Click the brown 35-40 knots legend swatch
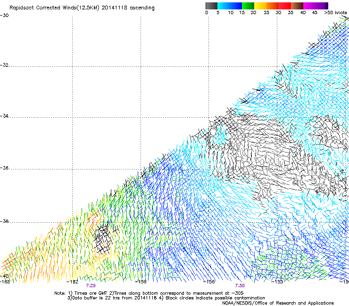349x306 pixels. [297, 6]
